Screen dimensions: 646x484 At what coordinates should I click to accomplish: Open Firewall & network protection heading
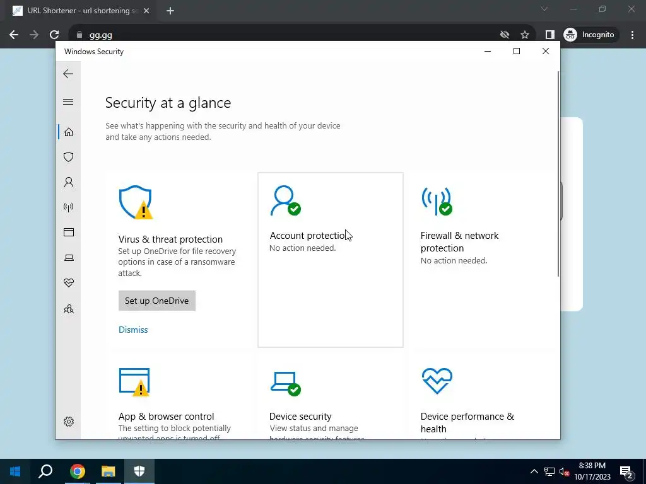(459, 241)
